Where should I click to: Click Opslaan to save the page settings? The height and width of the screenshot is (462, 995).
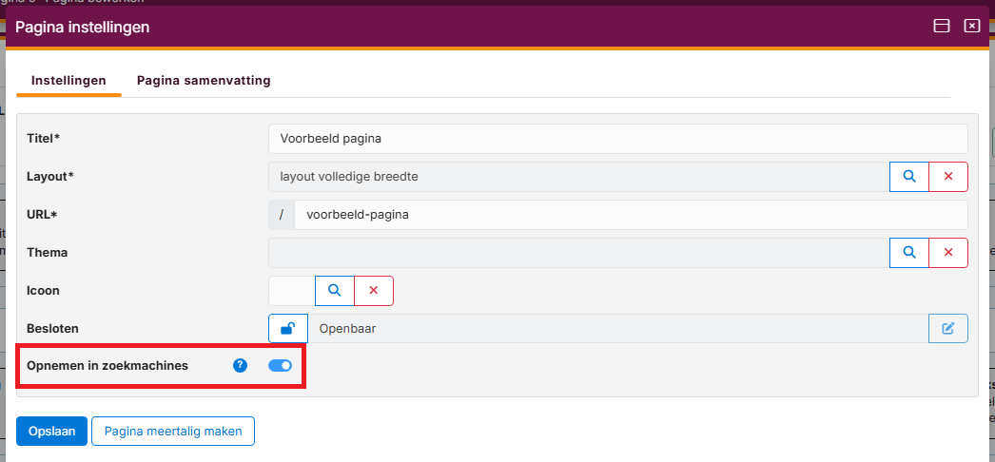point(51,431)
